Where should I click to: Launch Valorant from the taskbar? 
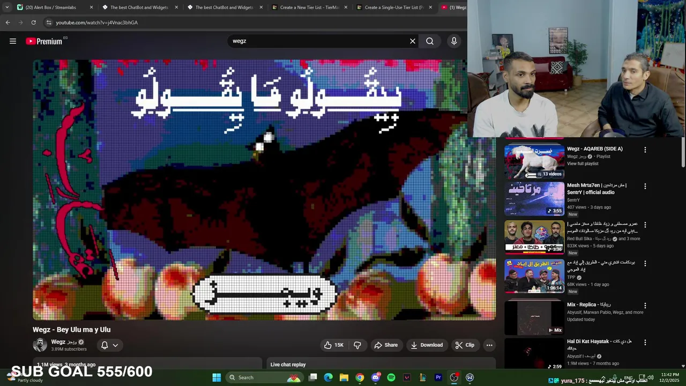click(x=407, y=377)
